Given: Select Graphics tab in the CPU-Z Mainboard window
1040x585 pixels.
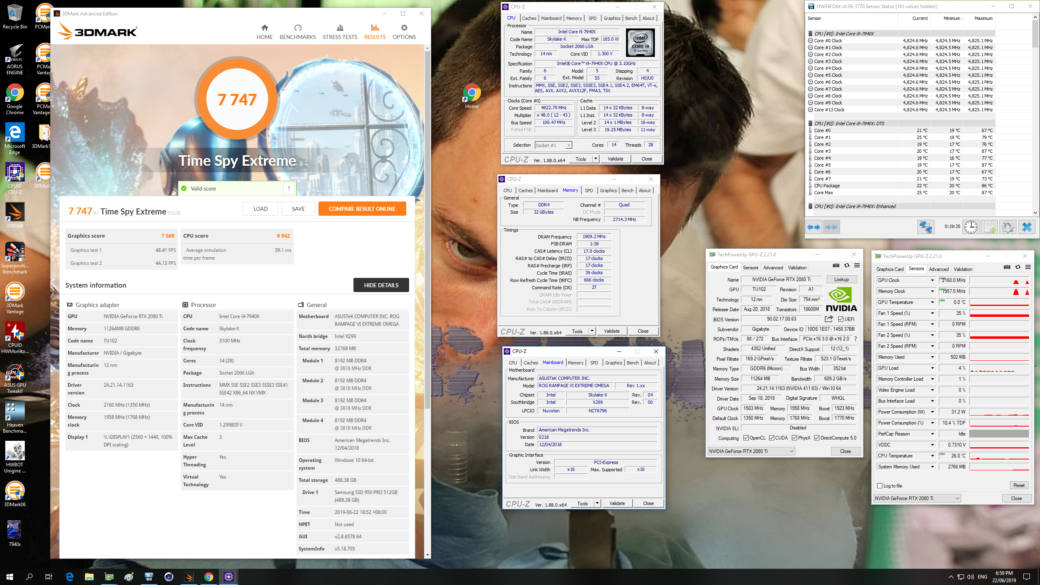Looking at the screenshot, I should point(613,363).
